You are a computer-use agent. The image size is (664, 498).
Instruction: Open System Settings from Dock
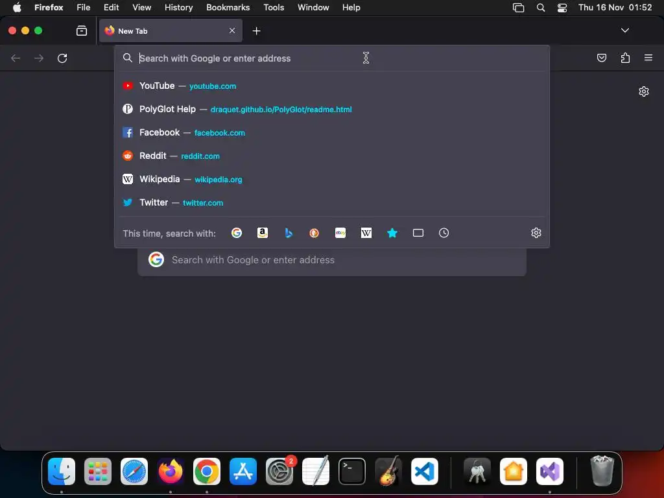pyautogui.click(x=279, y=471)
